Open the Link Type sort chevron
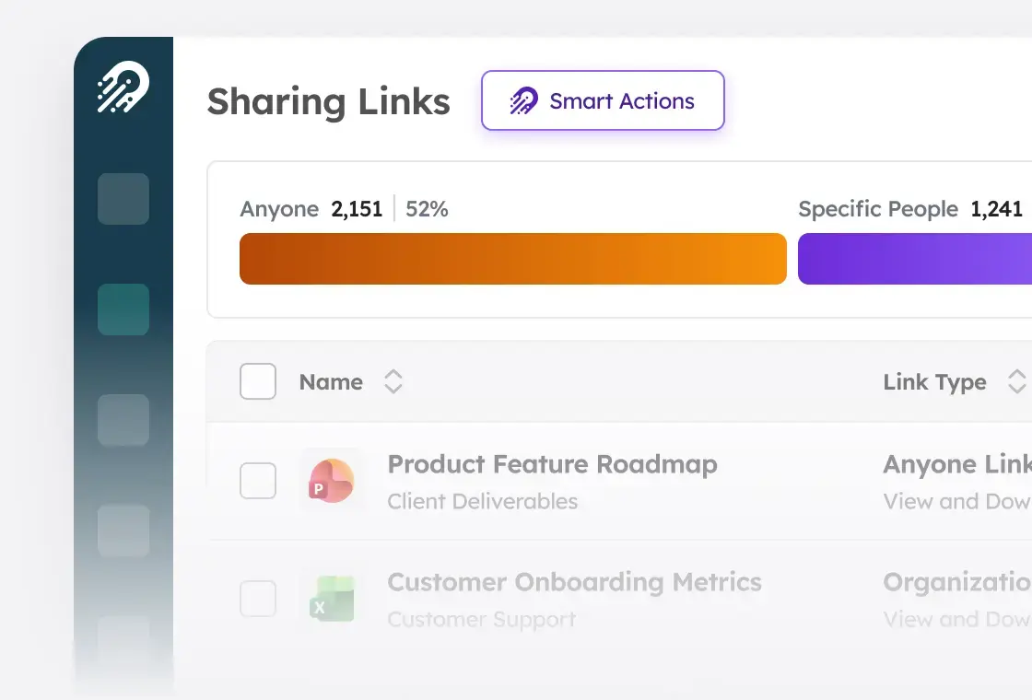 tap(1018, 381)
